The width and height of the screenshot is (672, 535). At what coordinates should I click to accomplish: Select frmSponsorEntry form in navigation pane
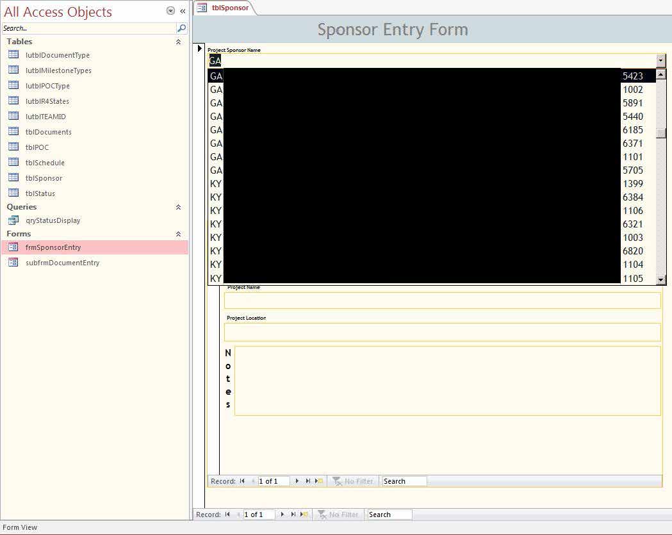[x=53, y=247]
